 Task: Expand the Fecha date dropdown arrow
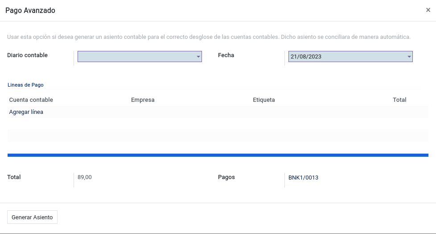[409, 57]
